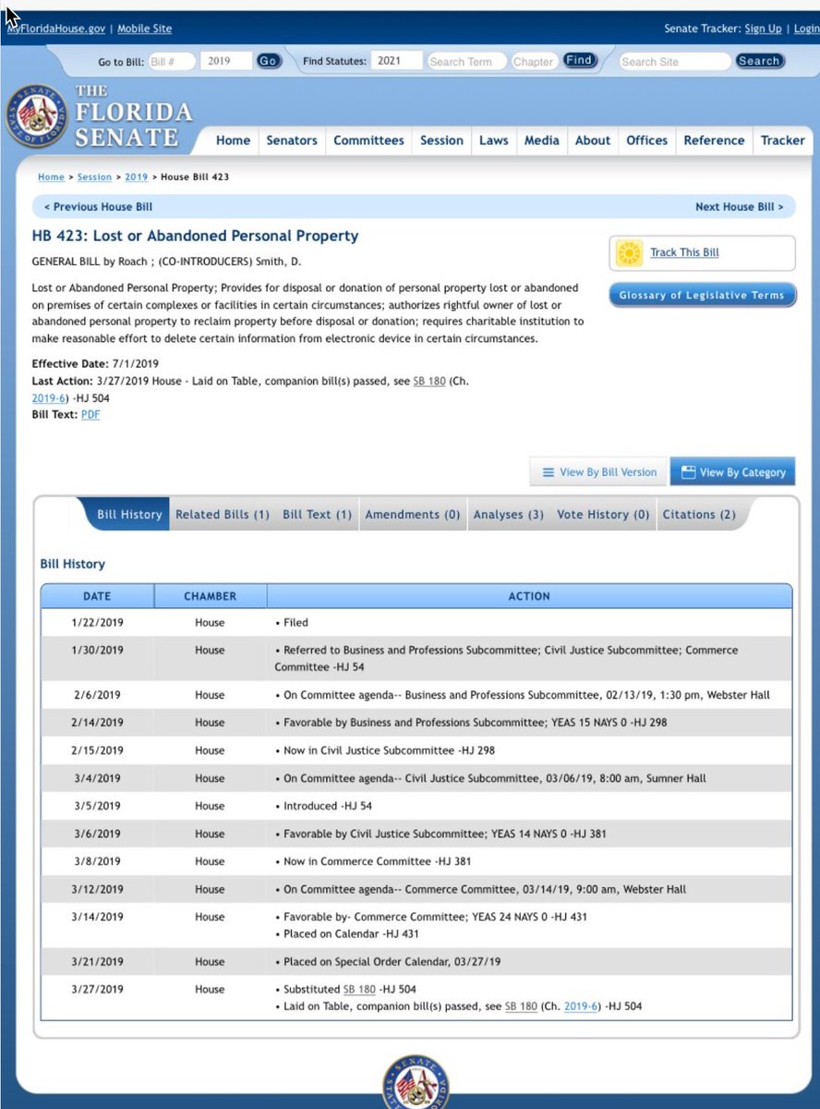Focus the Search Site field
The height and width of the screenshot is (1109, 820).
pos(674,61)
